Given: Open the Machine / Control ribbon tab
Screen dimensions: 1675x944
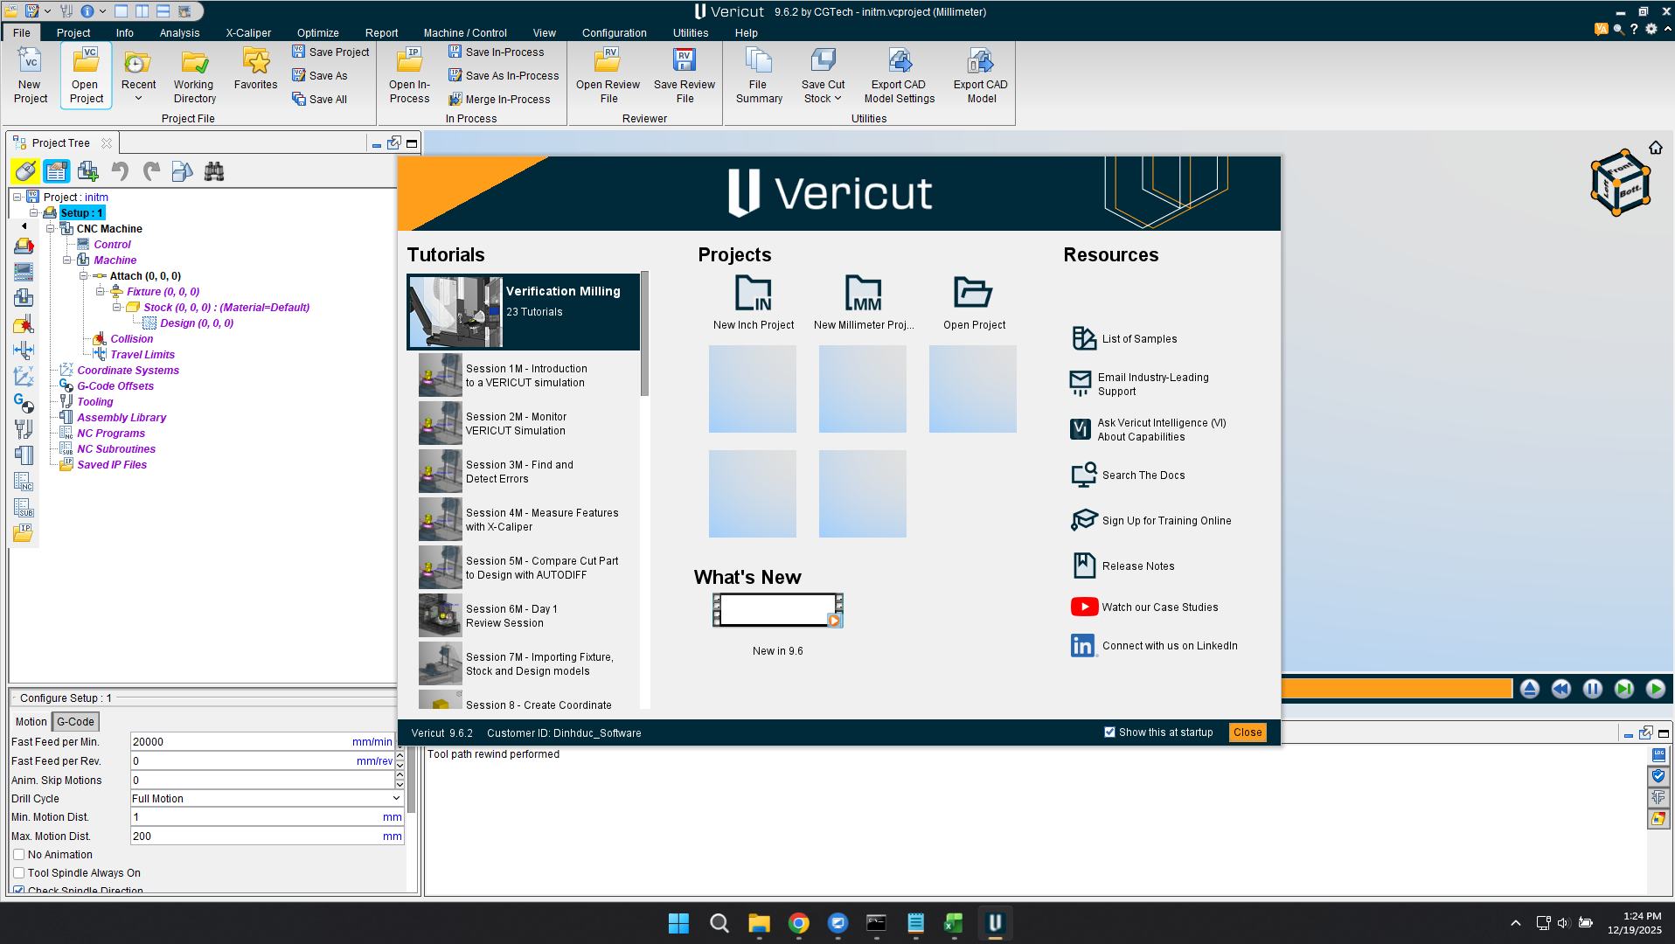Looking at the screenshot, I should 465,32.
